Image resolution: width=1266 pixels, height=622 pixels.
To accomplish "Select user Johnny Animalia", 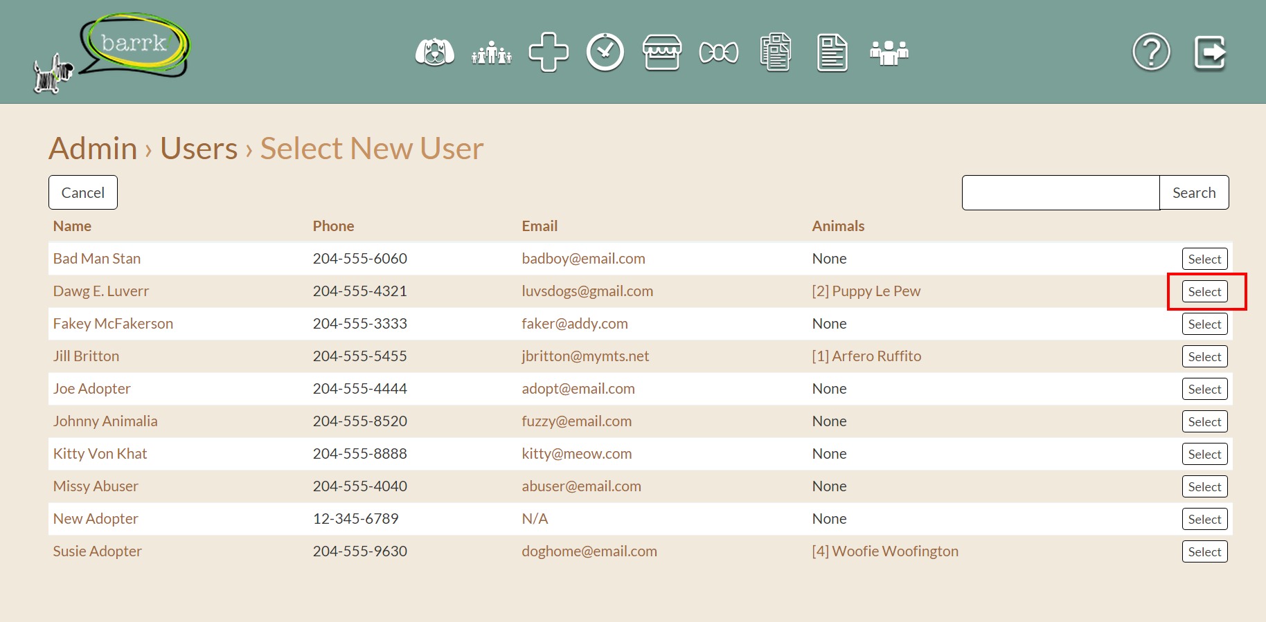I will pos(1205,421).
